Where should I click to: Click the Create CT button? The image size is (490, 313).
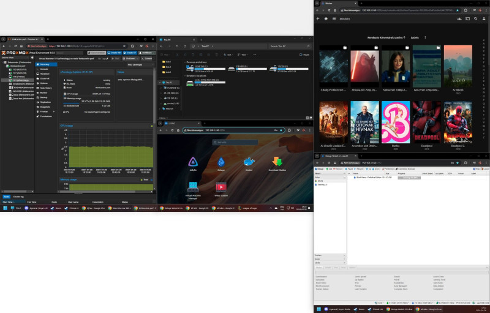coord(130,53)
